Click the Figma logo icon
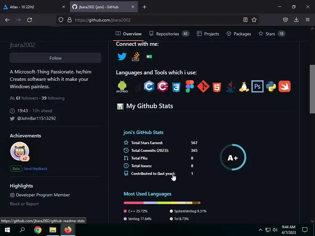Image resolution: width=315 pixels, height=236 pixels. (x=189, y=86)
